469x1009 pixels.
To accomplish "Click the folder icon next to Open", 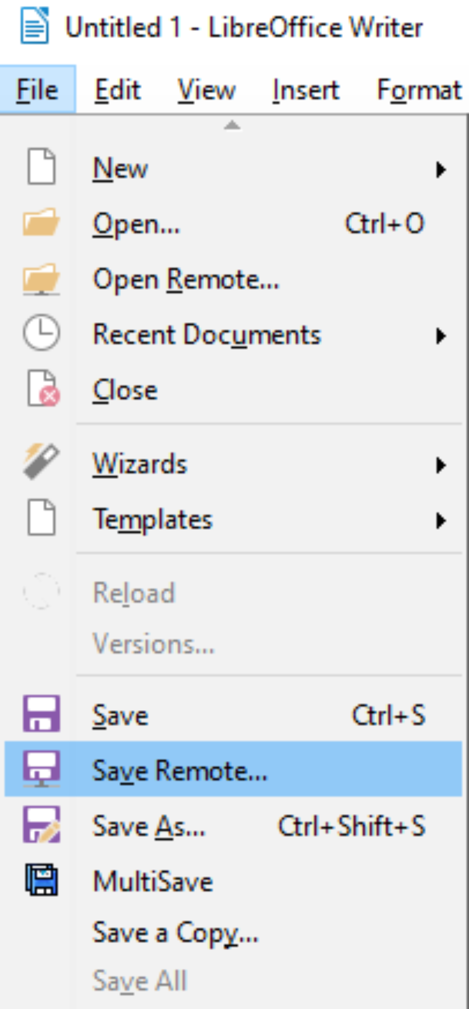I will click(x=41, y=223).
